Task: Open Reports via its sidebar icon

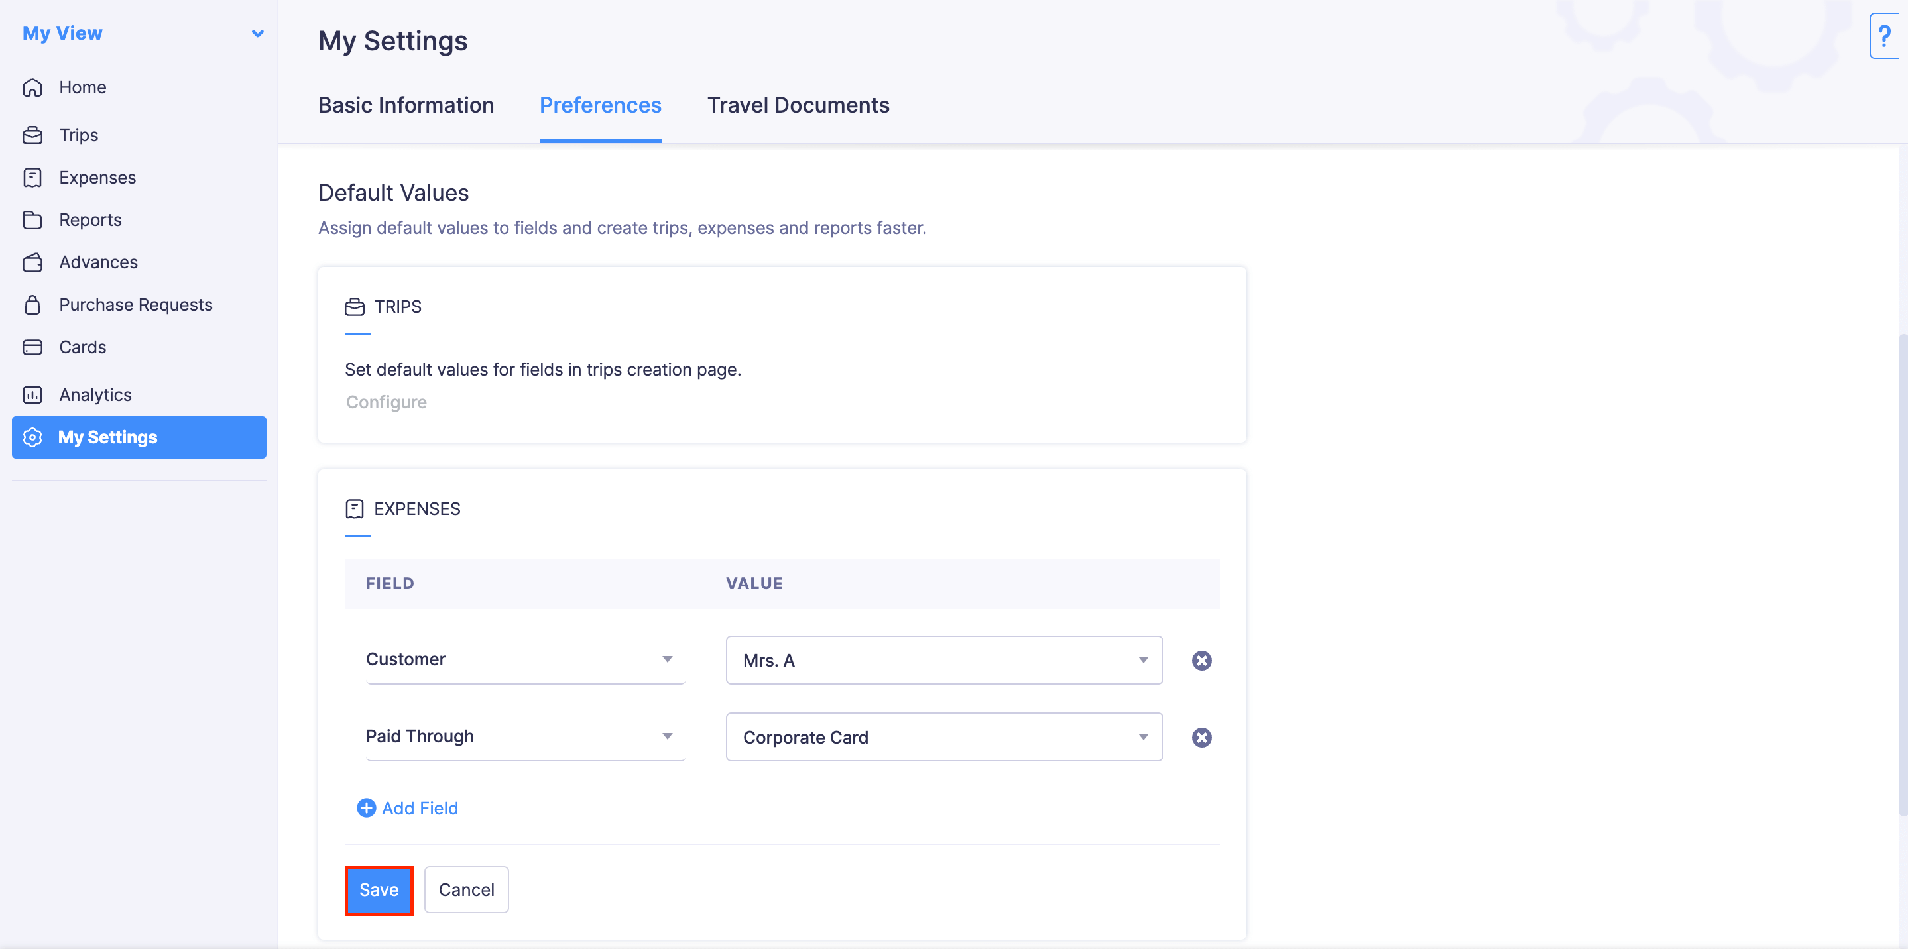Action: 32,219
